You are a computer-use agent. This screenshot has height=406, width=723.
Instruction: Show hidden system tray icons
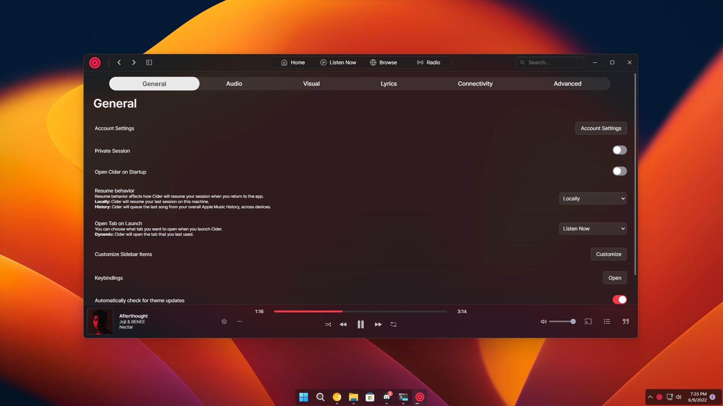650,397
